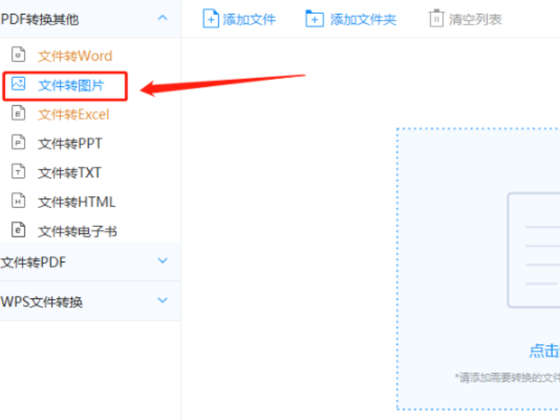Click the 清空列表 button label
This screenshot has height=420, width=560.
point(475,20)
